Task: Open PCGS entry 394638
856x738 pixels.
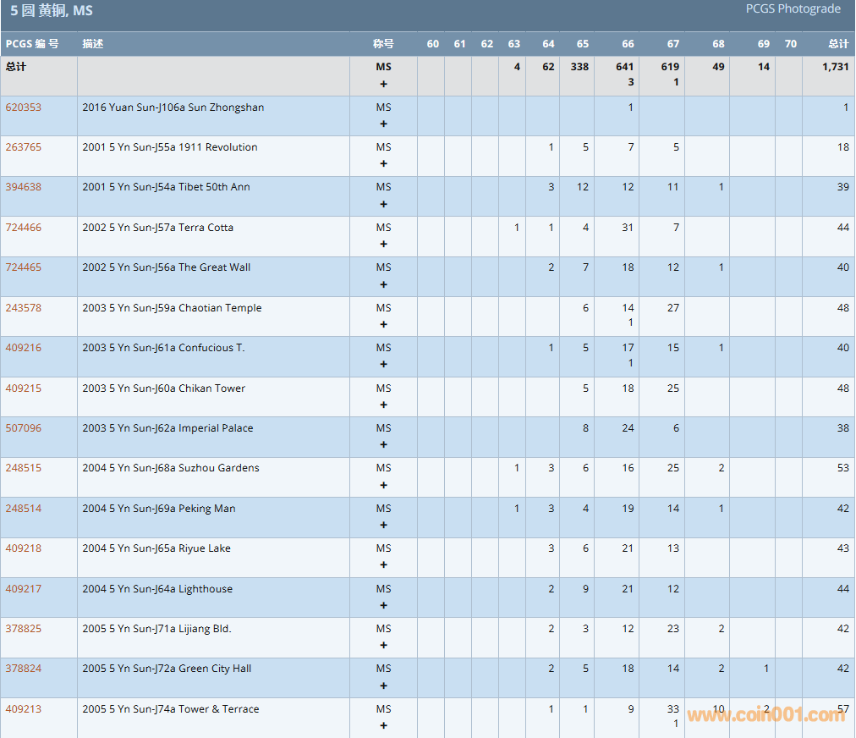Action: pyautogui.click(x=23, y=187)
